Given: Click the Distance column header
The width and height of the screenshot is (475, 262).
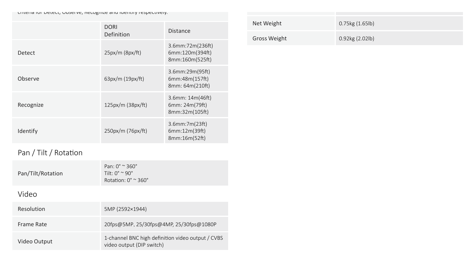Looking at the screenshot, I should click(x=179, y=31).
